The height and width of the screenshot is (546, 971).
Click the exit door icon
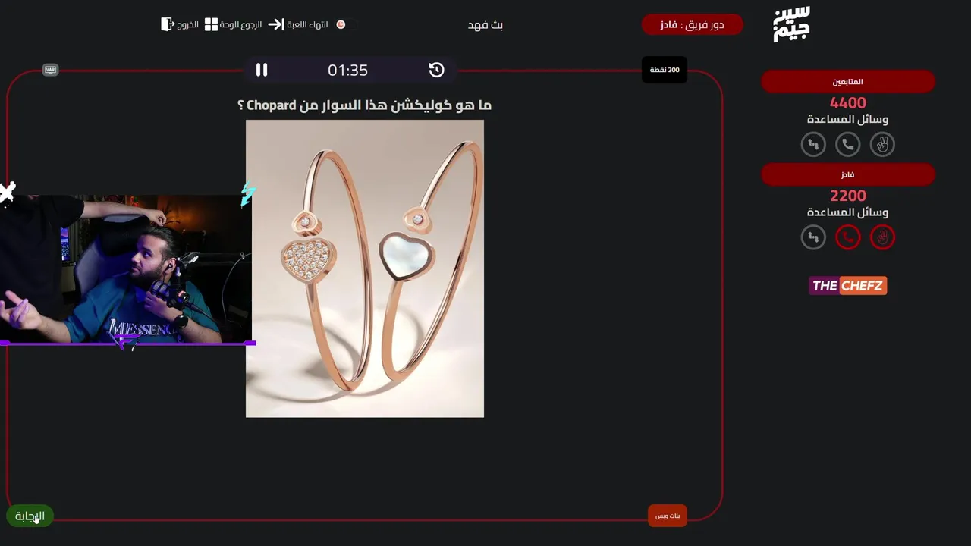click(x=168, y=24)
